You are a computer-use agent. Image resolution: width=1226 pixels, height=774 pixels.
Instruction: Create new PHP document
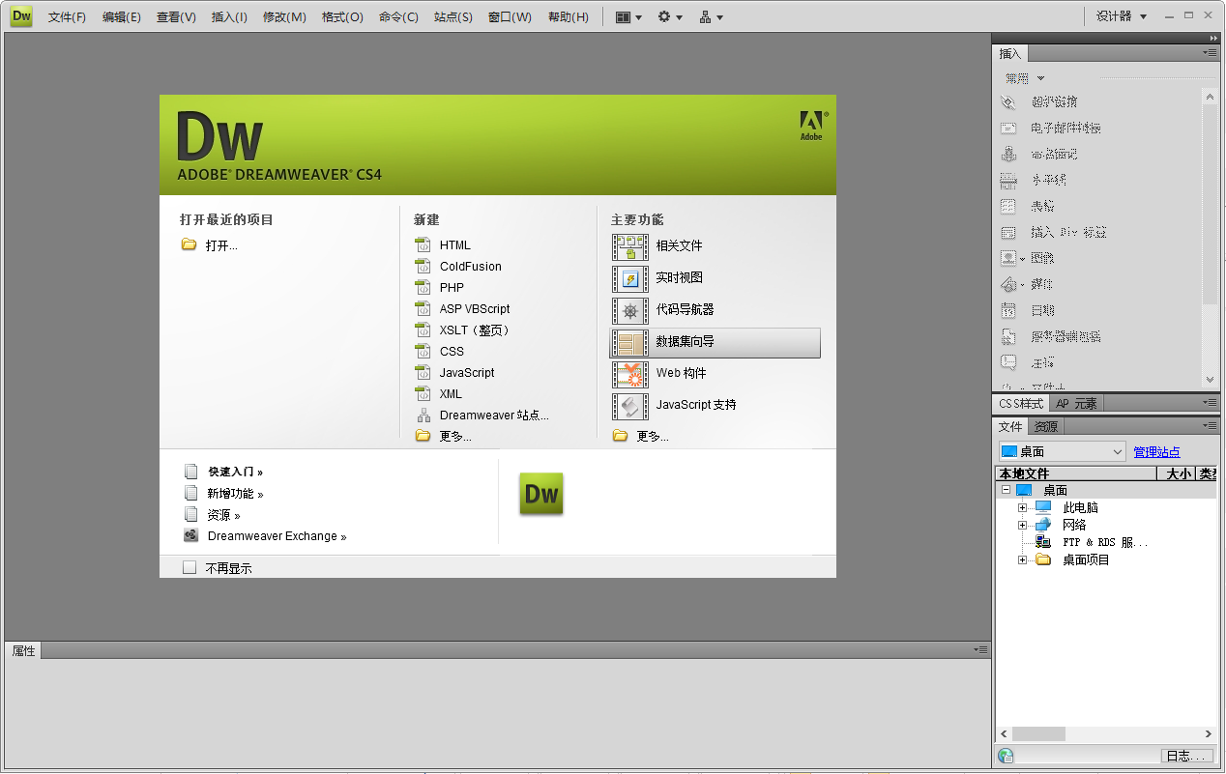(452, 288)
